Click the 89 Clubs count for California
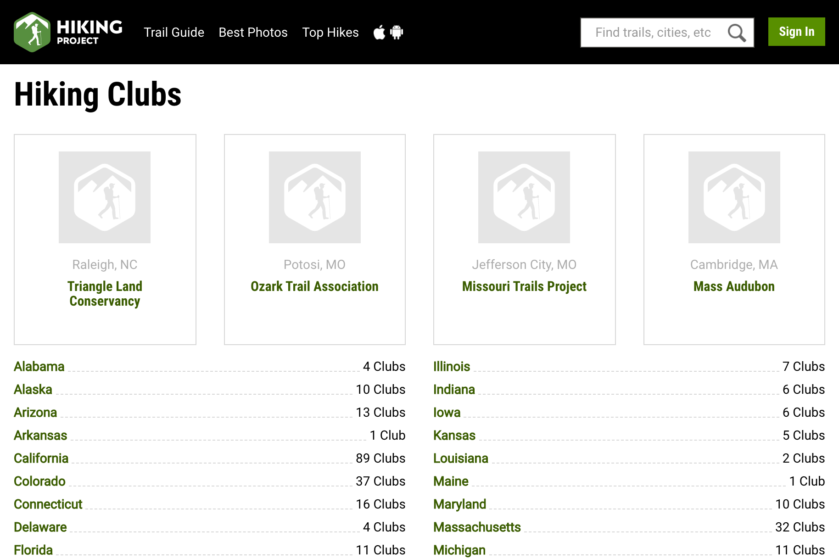839x559 pixels. click(381, 458)
